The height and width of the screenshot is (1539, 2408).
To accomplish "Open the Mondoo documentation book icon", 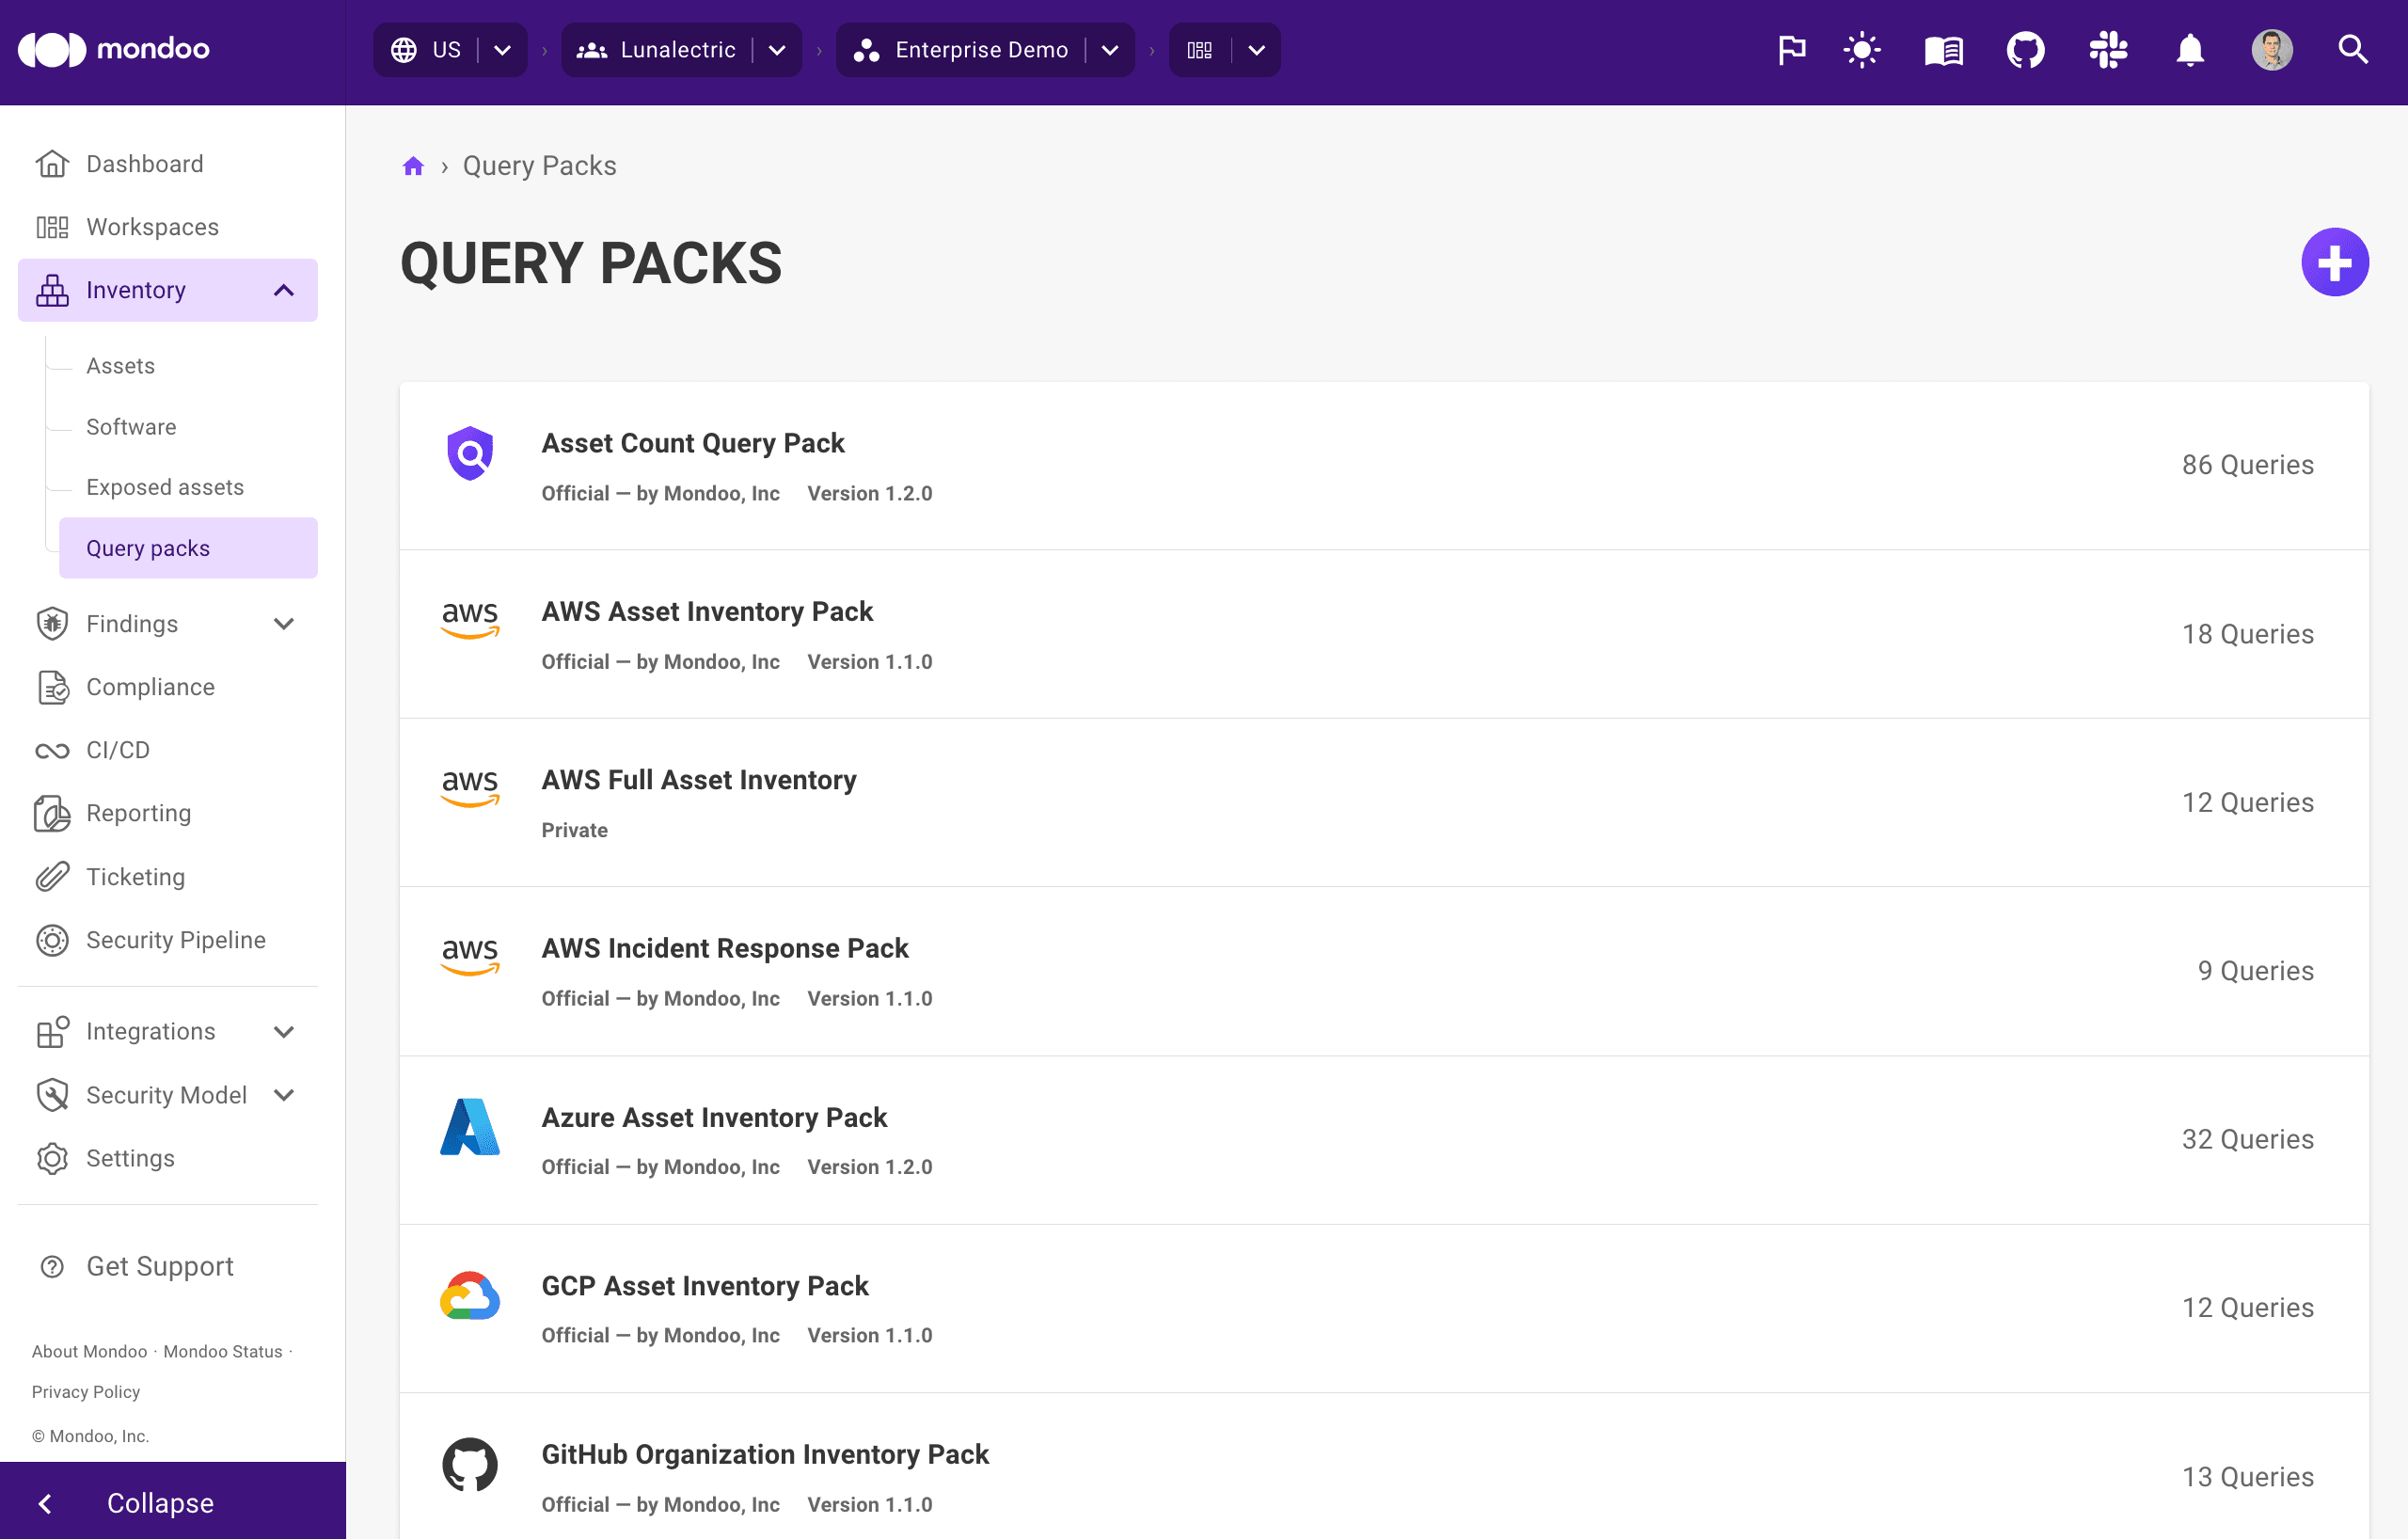I will click(1944, 49).
